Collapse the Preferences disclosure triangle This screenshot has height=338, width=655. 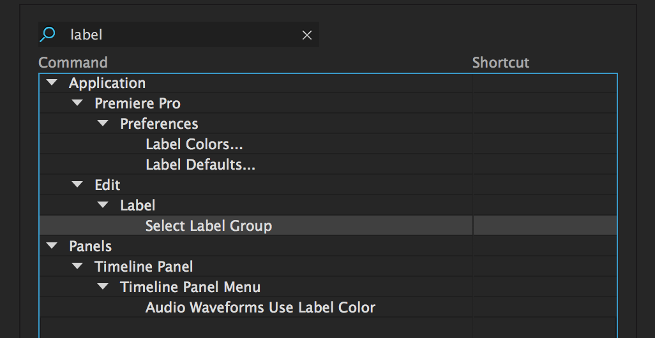click(103, 123)
